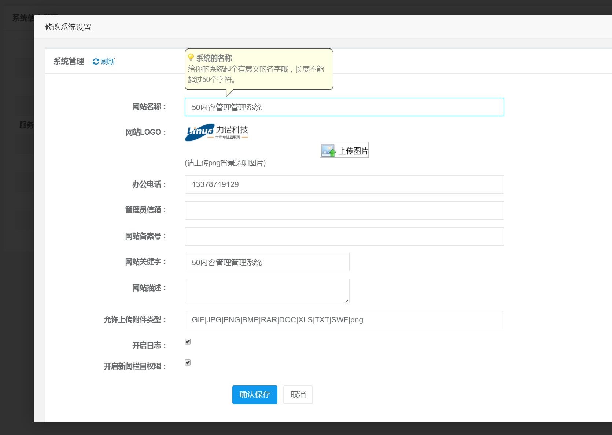The width and height of the screenshot is (612, 435).
Task: Click the 刷新 refresh link
Action: point(104,62)
